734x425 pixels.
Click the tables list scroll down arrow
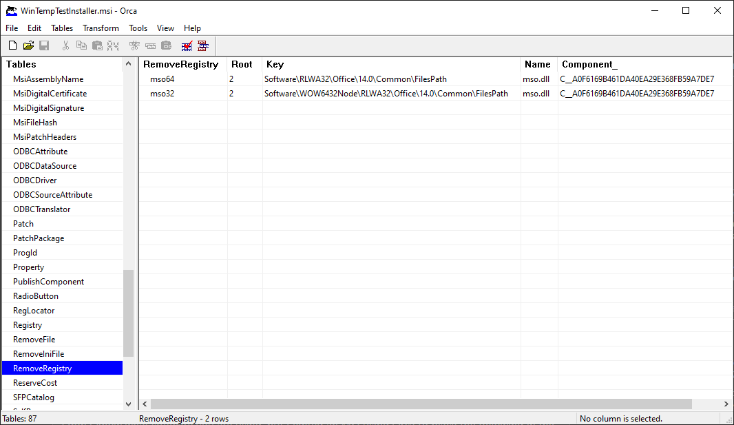[128, 404]
